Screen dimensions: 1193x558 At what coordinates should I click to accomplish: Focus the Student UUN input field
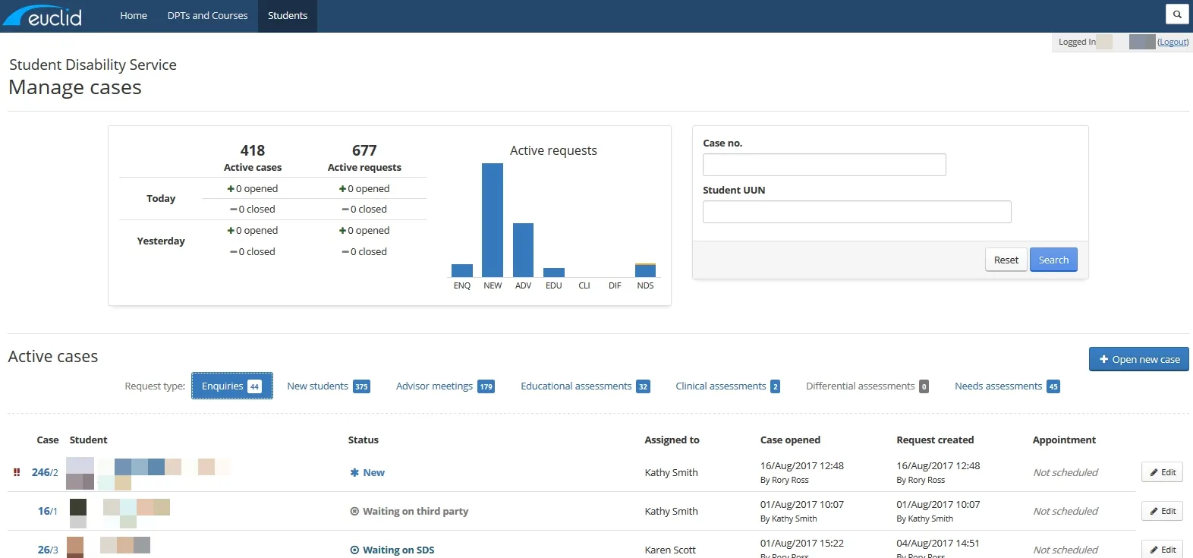pyautogui.click(x=857, y=212)
